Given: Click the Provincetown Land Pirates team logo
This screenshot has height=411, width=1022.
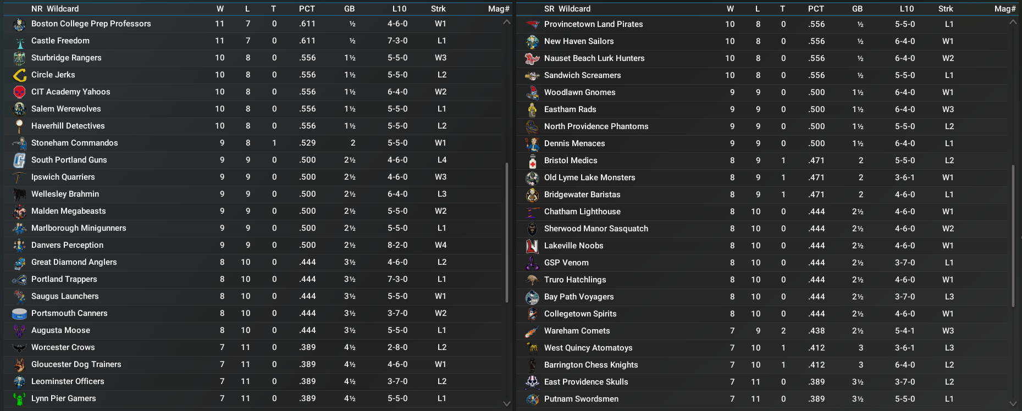Looking at the screenshot, I should (x=532, y=25).
